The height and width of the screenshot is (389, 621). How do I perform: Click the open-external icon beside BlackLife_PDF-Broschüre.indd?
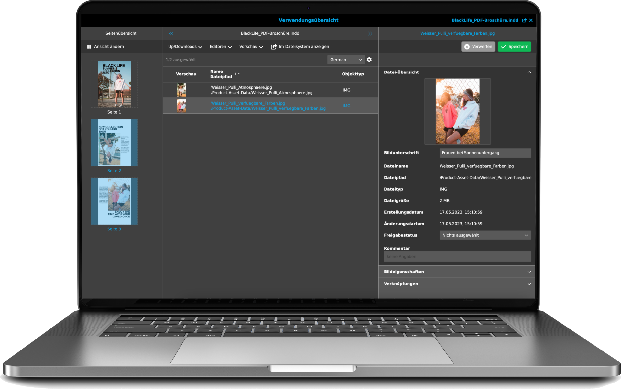coord(524,20)
